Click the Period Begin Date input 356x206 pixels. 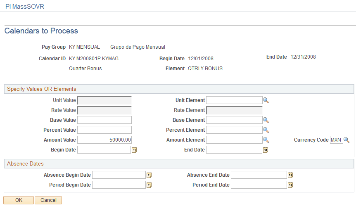coord(119,185)
